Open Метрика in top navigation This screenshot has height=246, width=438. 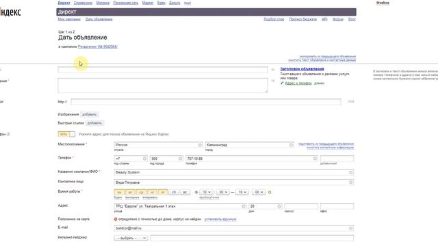pos(103,3)
